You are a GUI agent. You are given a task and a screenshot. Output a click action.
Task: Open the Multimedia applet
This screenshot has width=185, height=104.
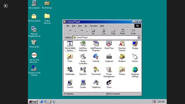(x=70, y=71)
